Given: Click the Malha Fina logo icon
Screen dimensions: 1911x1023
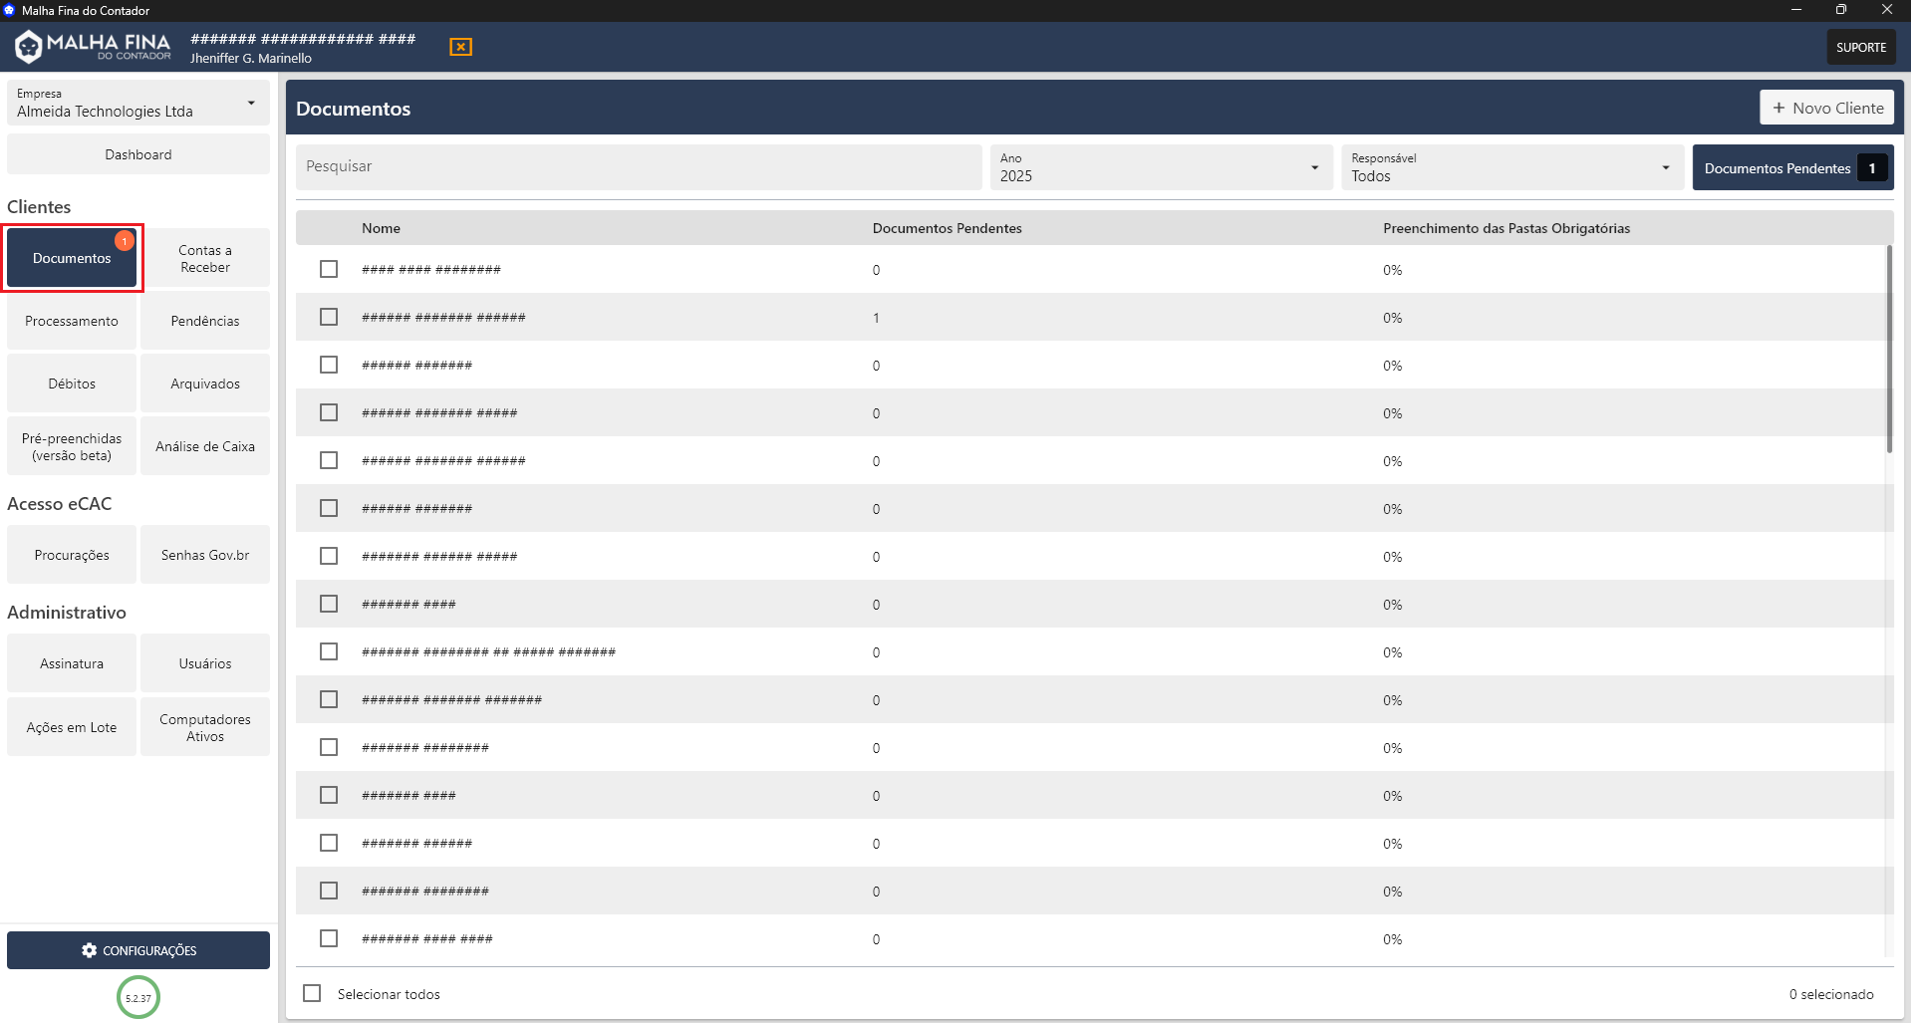Looking at the screenshot, I should (29, 46).
